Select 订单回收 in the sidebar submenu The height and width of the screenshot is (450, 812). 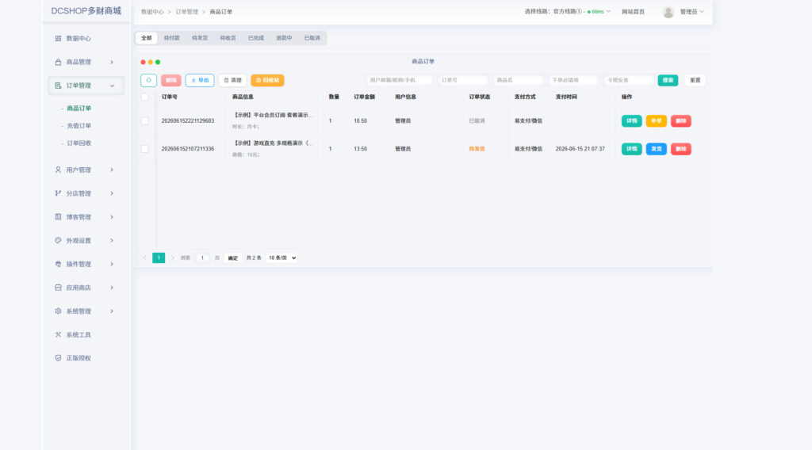click(x=79, y=143)
